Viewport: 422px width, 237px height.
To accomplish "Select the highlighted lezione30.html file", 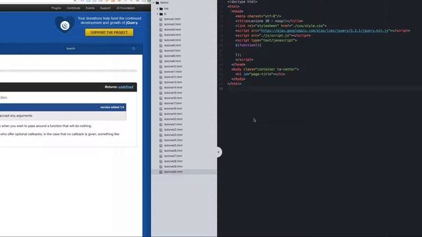I will click(173, 172).
